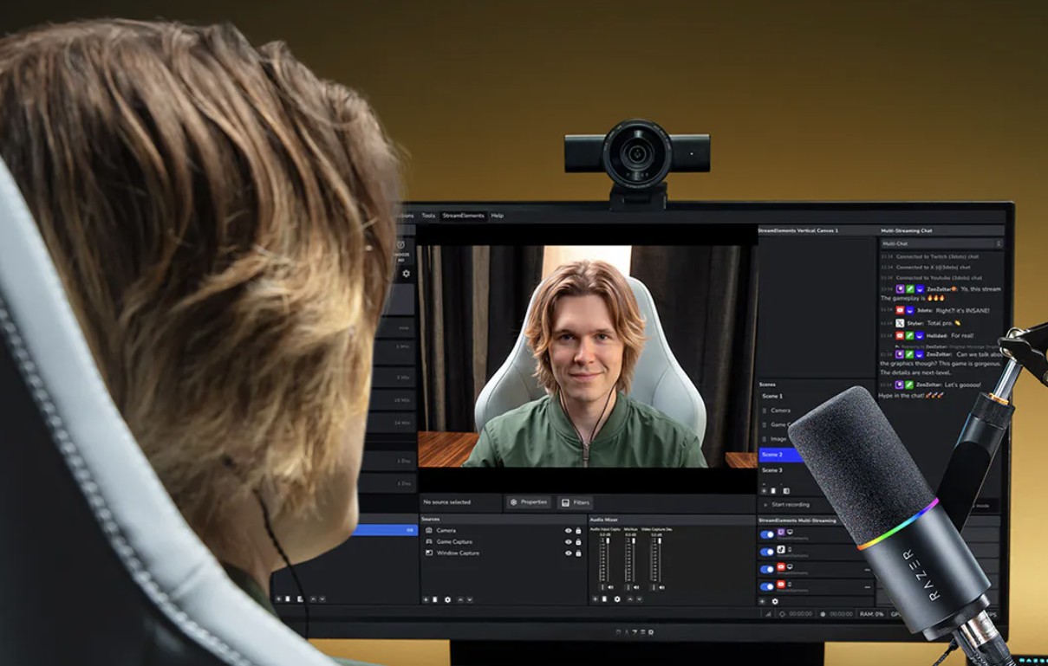Viewport: 1048px width, 666px height.
Task: Open the gear settings in Sources panel
Action: (x=447, y=599)
